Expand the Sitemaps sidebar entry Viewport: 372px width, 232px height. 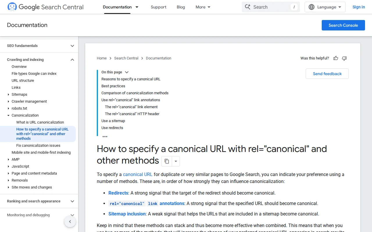click(8, 94)
